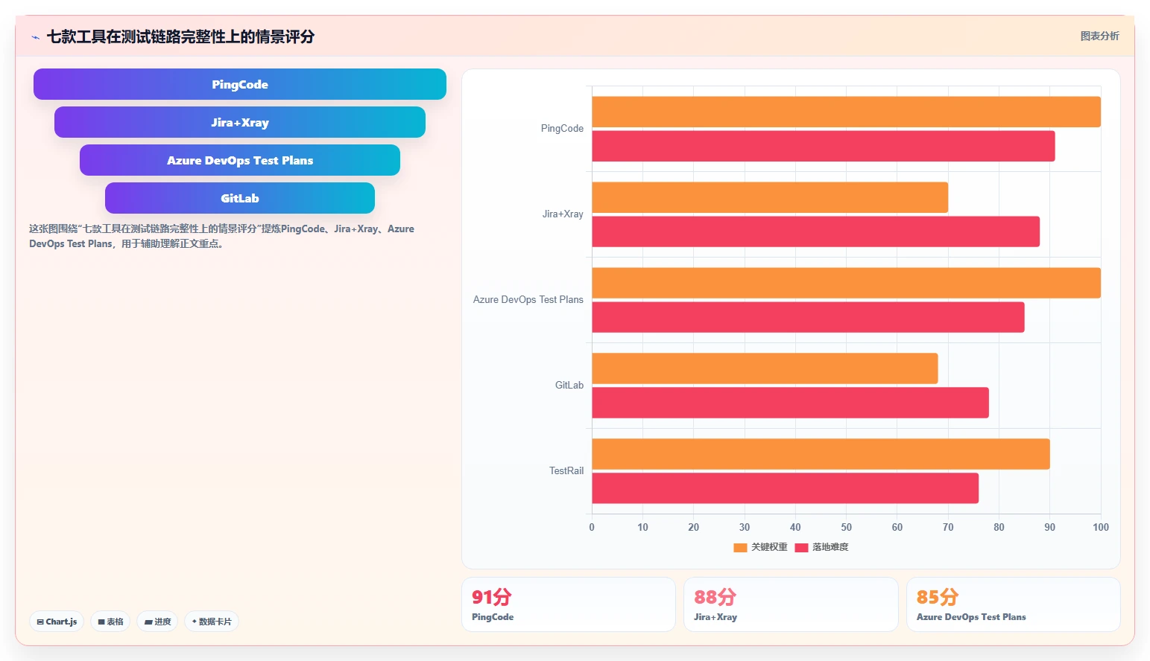Click the description paragraph starting 这张图围绕
This screenshot has width=1150, height=661.
(x=221, y=236)
